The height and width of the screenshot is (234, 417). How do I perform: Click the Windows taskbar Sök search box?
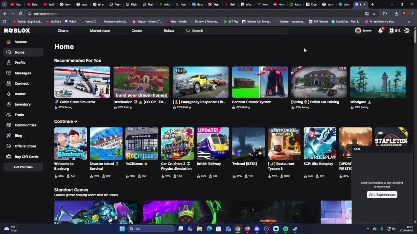pos(151,229)
